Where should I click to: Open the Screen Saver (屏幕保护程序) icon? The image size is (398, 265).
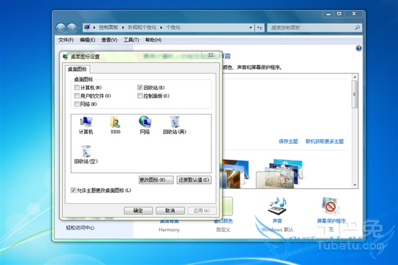click(x=331, y=206)
